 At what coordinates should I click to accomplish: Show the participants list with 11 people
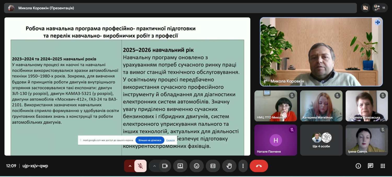coord(380,8)
